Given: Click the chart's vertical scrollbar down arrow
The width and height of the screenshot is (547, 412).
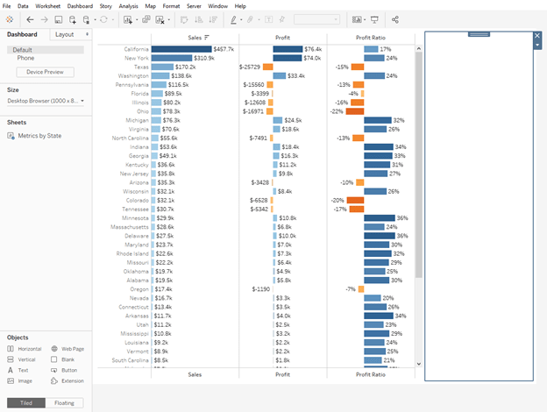Looking at the screenshot, I should [418, 363].
